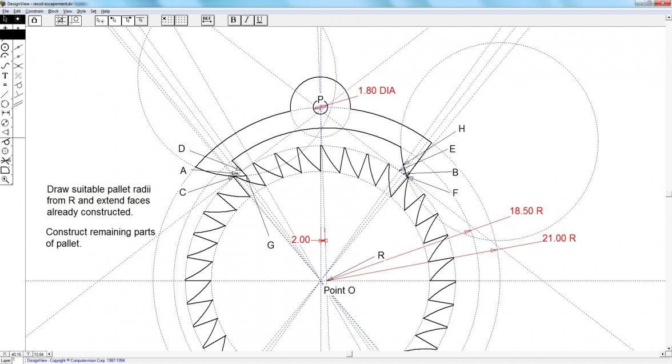Select the linear dimension tool

click(5, 113)
